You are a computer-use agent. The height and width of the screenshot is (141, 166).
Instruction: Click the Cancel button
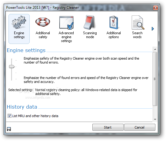pos(140,127)
